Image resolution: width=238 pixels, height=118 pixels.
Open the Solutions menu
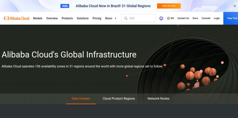tap(83, 18)
